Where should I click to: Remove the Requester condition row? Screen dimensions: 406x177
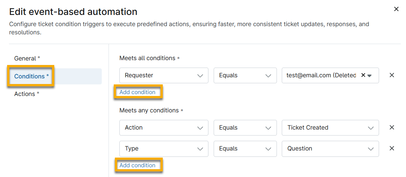click(392, 75)
